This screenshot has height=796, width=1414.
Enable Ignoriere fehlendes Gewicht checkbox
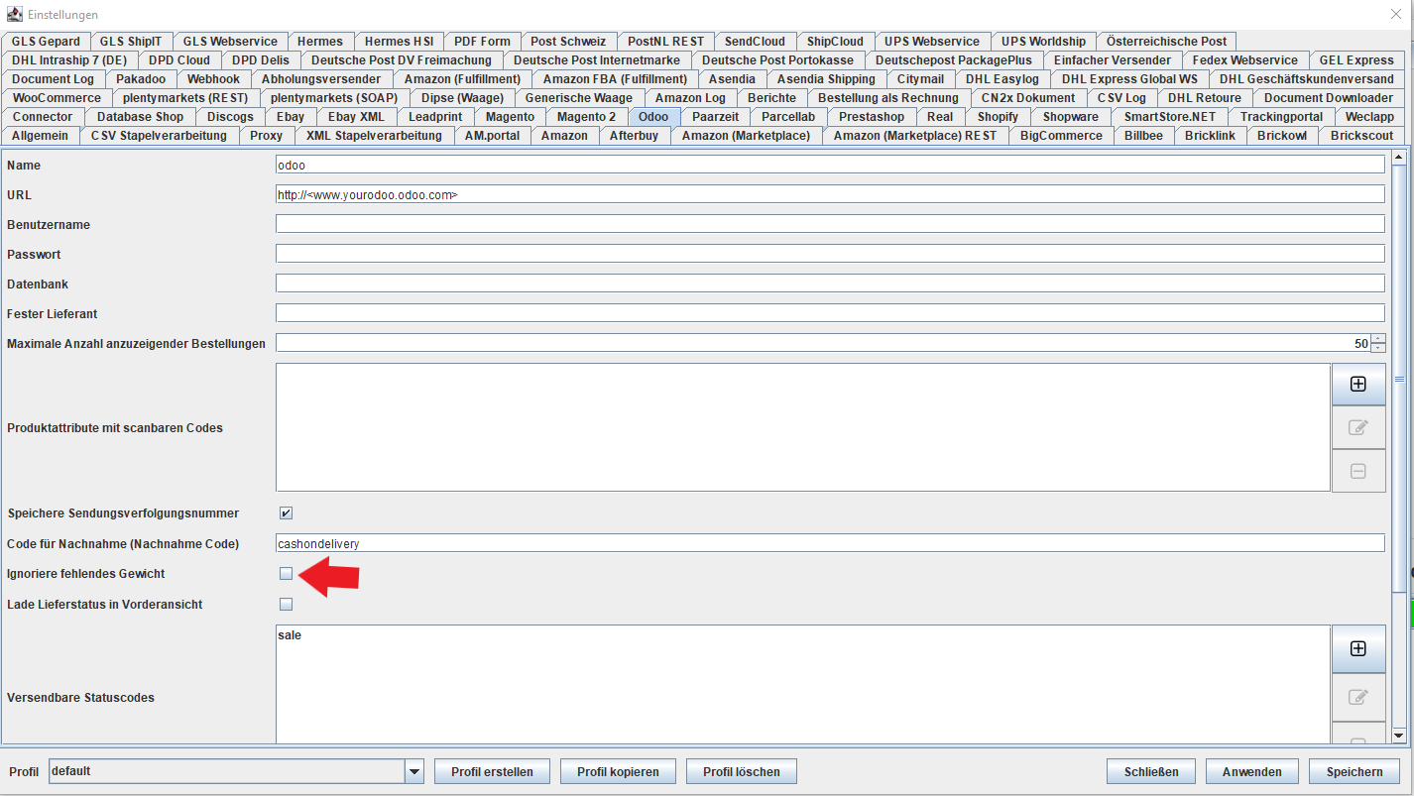pos(286,573)
